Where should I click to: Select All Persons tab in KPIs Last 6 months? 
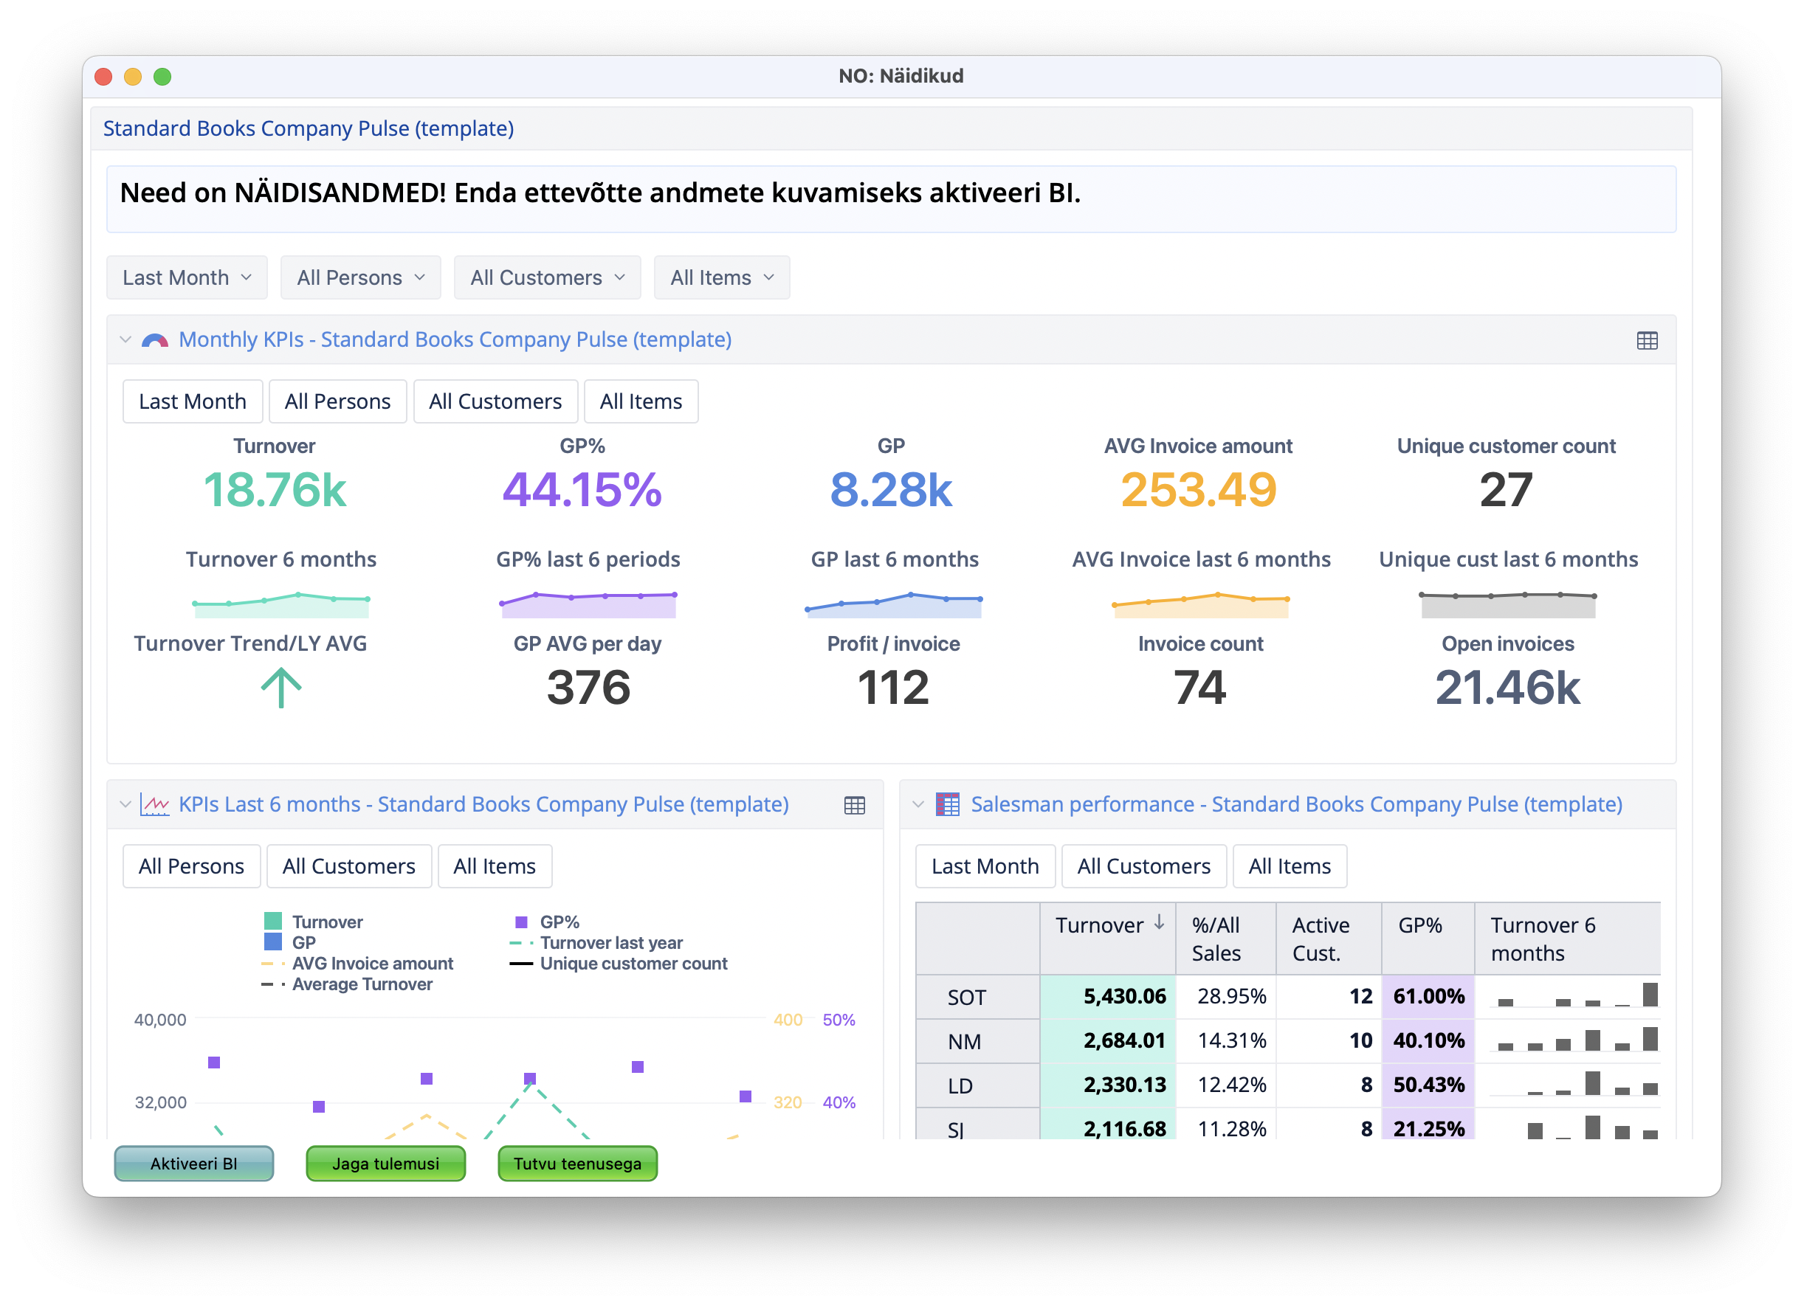click(191, 866)
